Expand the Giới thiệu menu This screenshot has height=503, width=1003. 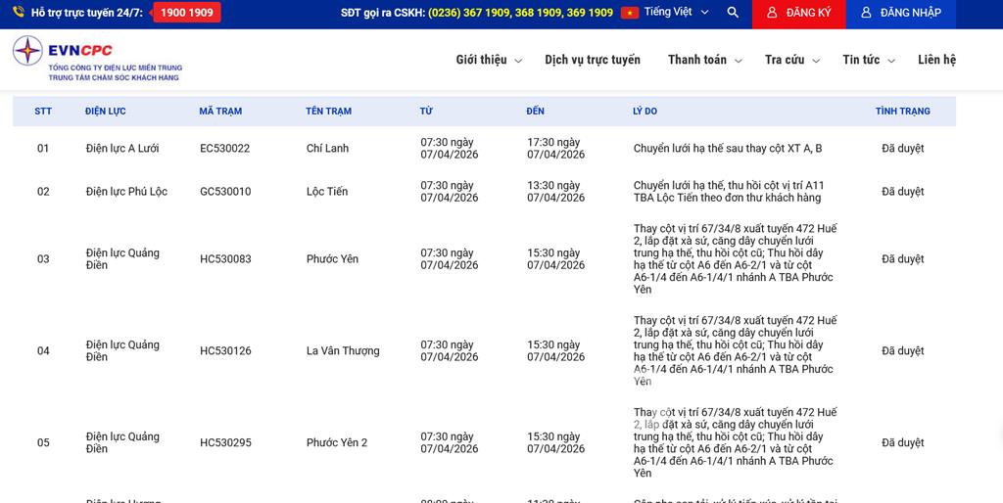click(x=488, y=60)
